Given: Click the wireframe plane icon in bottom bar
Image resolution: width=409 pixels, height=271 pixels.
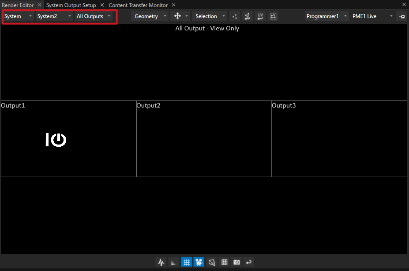Looking at the screenshot, I should coord(211,262).
